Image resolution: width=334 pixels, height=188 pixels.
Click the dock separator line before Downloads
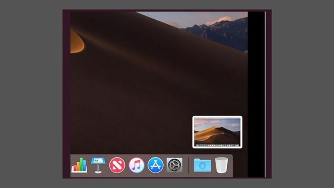coord(189,166)
